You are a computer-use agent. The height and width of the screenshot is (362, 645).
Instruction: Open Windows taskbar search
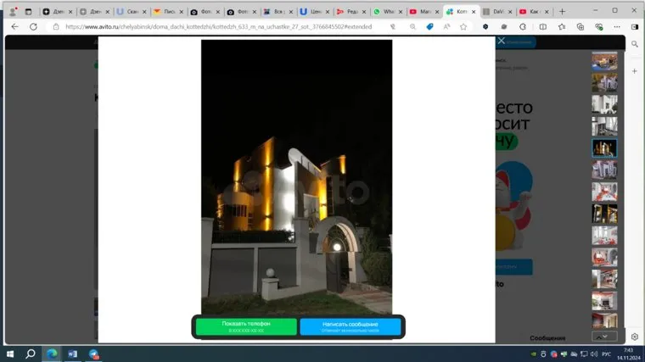[31, 354]
